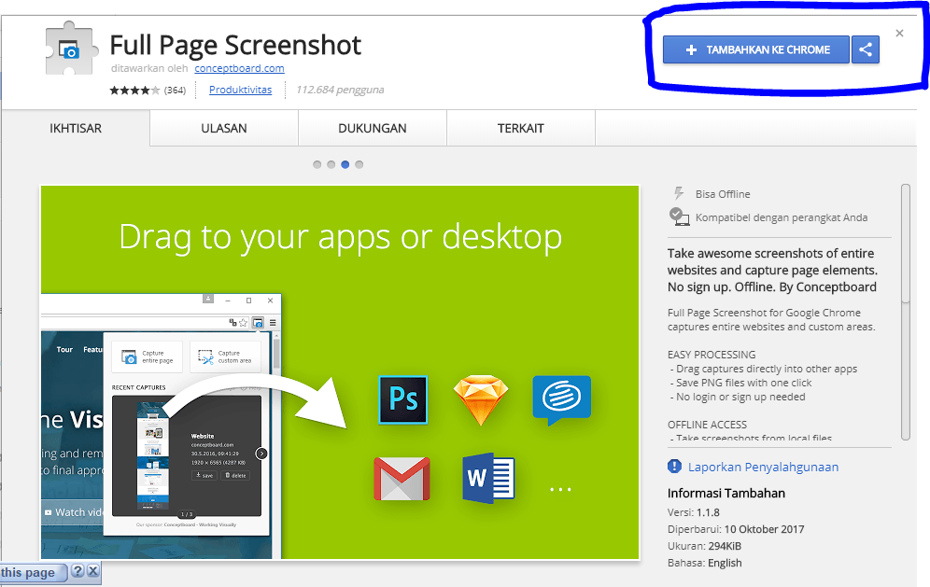Select the TERKAIT tab
This screenshot has width=930, height=587.
tap(520, 127)
